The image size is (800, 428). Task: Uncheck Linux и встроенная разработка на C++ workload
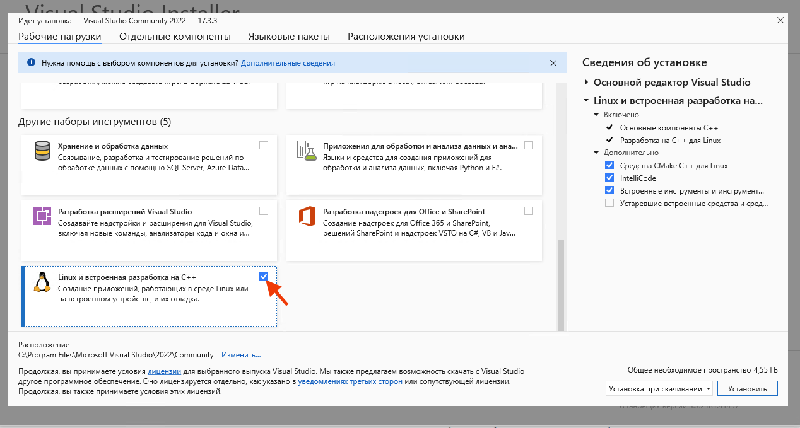click(x=264, y=276)
